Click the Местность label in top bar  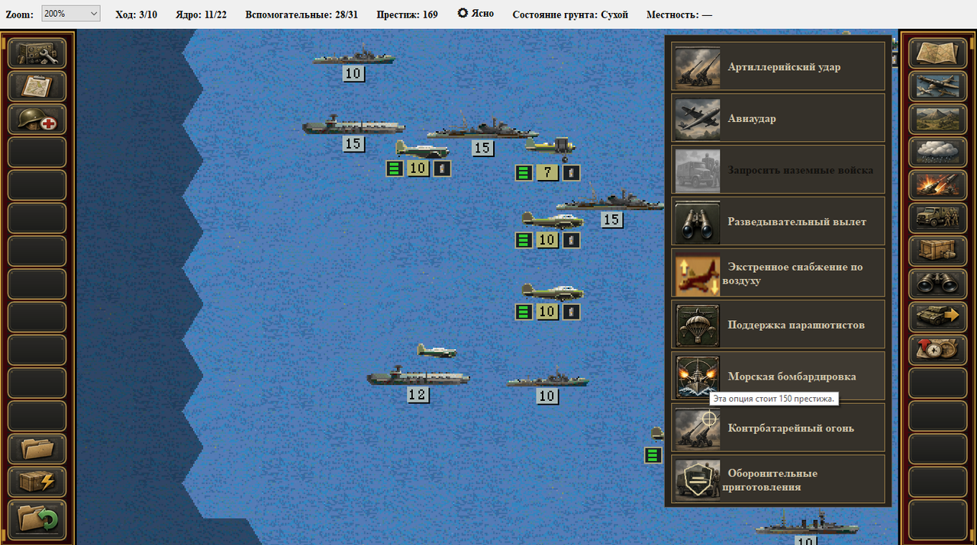tap(679, 14)
